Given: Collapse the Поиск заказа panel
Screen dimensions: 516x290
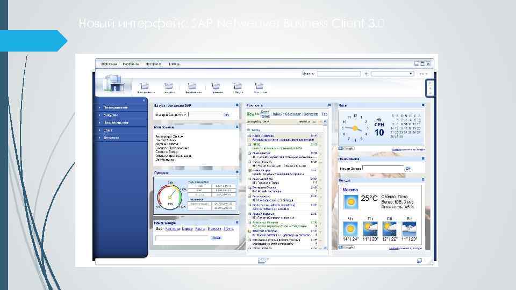Looking at the screenshot, I should (x=423, y=158).
